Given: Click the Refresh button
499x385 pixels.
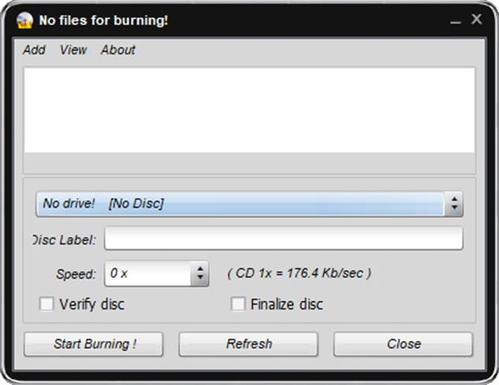Looking at the screenshot, I should pos(249,344).
